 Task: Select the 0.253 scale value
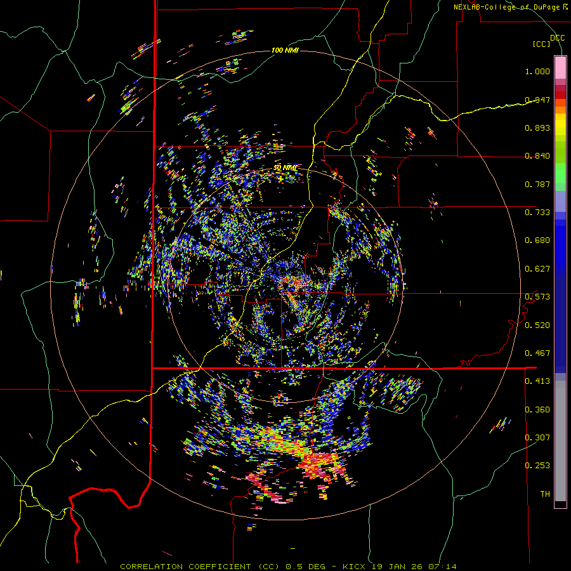pyautogui.click(x=537, y=466)
